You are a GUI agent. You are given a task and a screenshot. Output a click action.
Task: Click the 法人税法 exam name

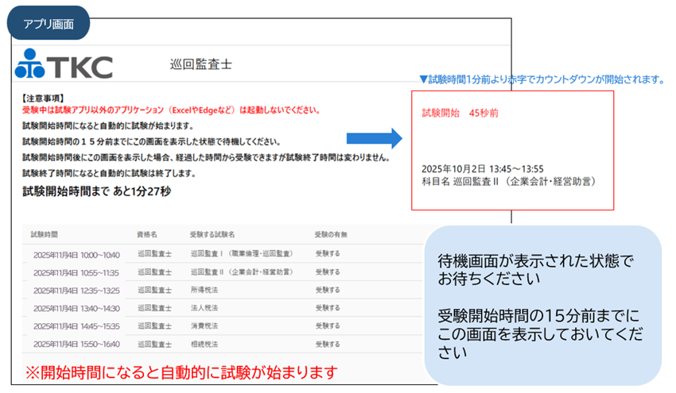click(x=204, y=308)
